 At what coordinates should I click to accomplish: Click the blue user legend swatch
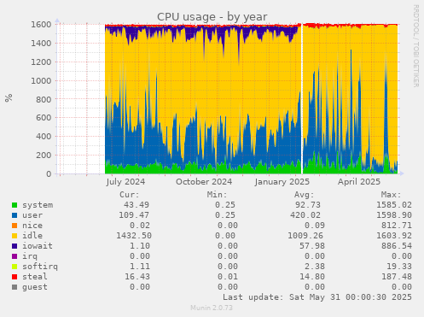tap(15, 215)
